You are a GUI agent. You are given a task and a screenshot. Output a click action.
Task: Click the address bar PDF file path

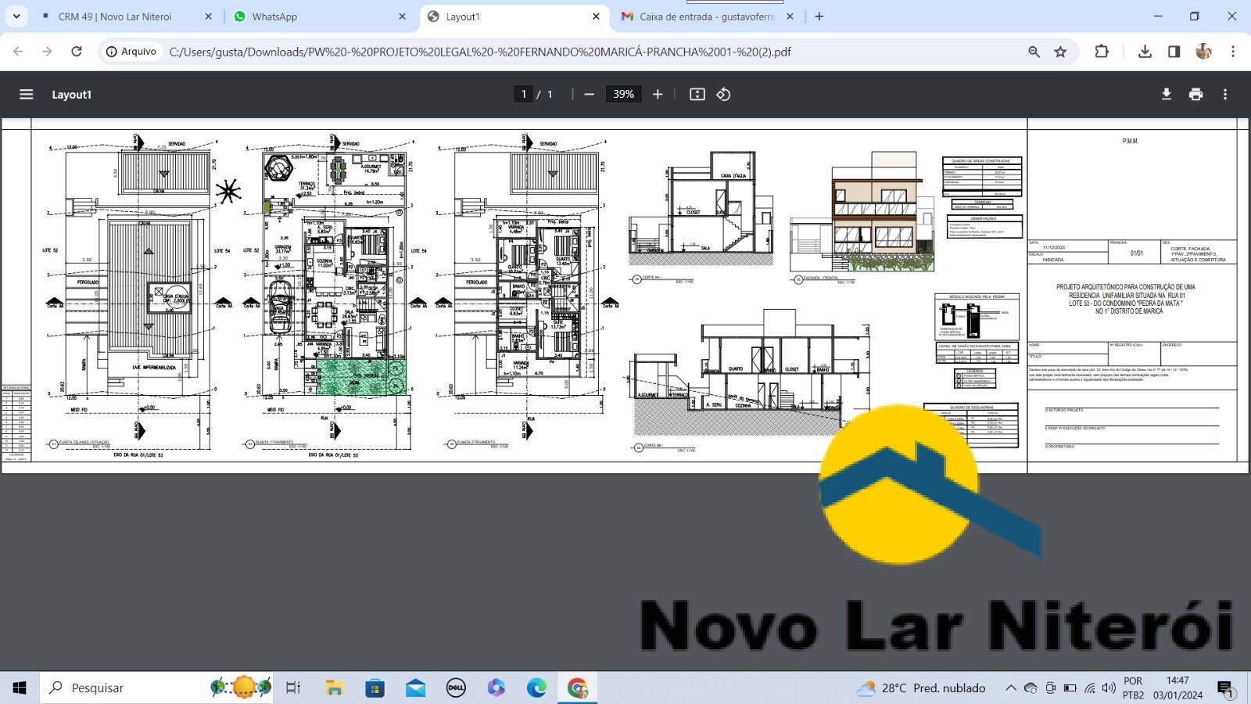(x=480, y=52)
